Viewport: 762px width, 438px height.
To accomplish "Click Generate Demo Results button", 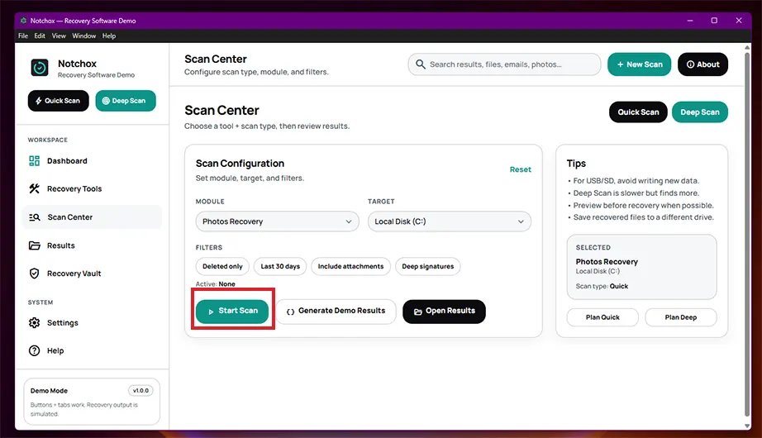I will point(336,311).
